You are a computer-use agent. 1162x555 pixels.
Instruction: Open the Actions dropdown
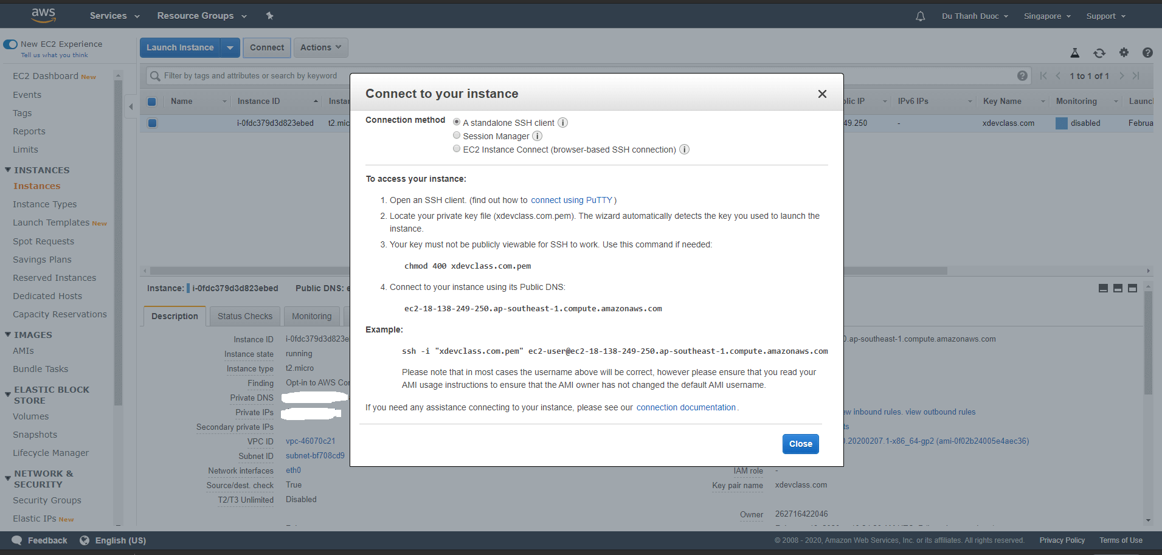pos(320,47)
